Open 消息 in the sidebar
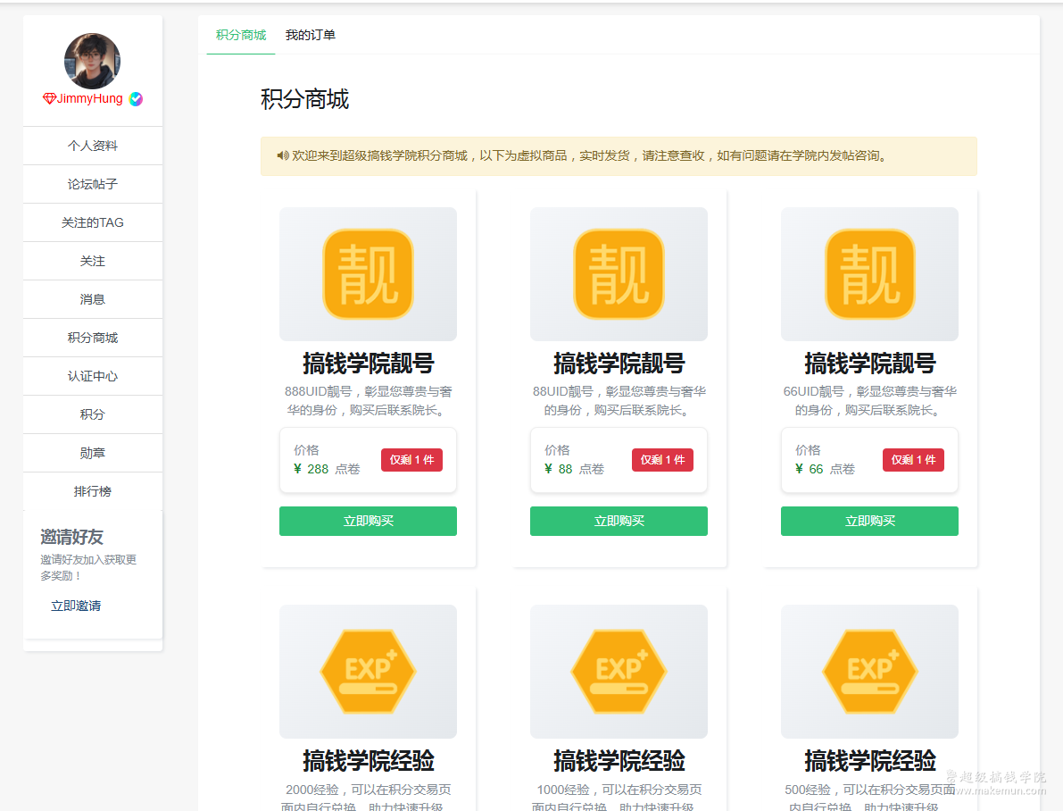 point(93,299)
